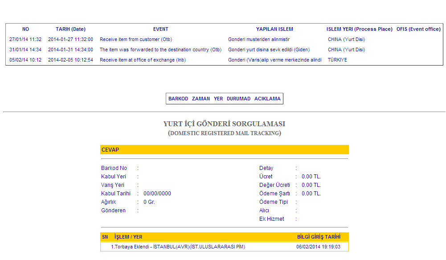Click the CEVAP section header

(x=225, y=150)
